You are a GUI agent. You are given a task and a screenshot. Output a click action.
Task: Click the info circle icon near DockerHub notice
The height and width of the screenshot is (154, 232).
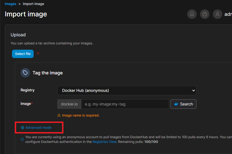pyautogui.click(x=22, y=139)
